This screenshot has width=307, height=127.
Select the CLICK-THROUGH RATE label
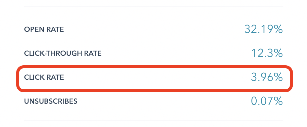coord(63,54)
